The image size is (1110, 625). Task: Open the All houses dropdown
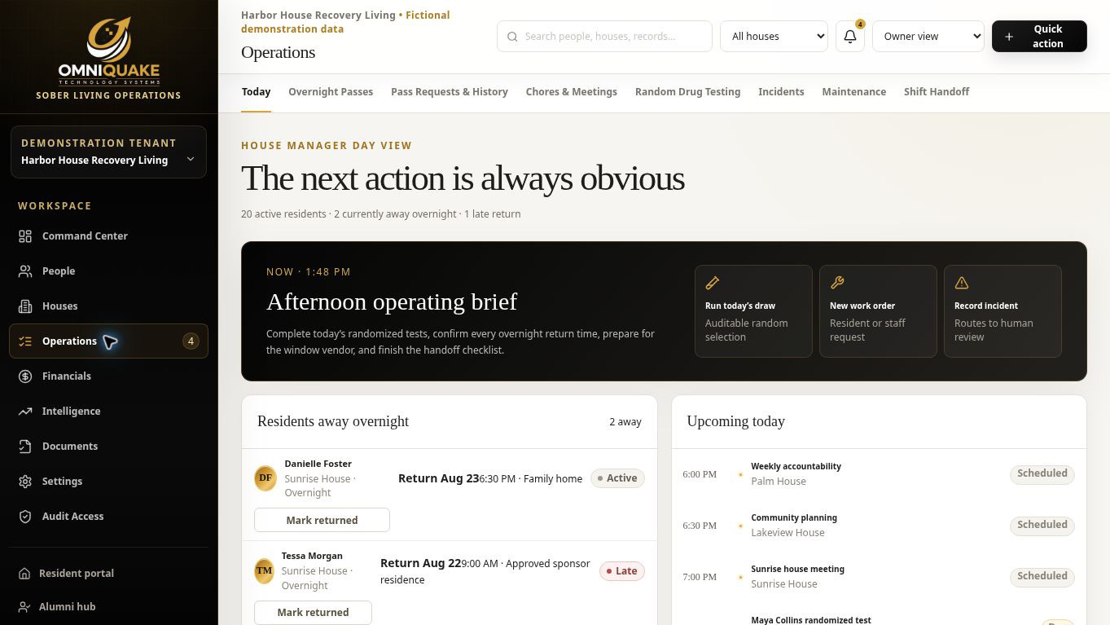pyautogui.click(x=774, y=37)
